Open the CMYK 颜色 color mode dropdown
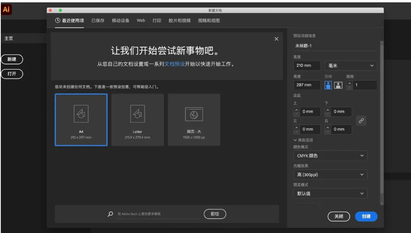Viewport: 411px width, 233px height. click(330, 156)
